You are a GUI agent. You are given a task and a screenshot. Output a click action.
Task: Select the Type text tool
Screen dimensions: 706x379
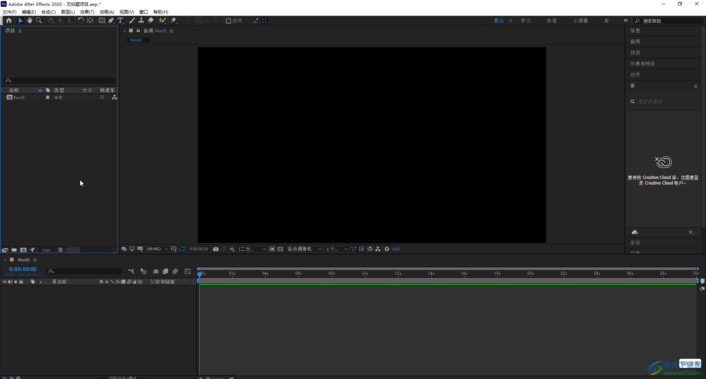point(120,21)
